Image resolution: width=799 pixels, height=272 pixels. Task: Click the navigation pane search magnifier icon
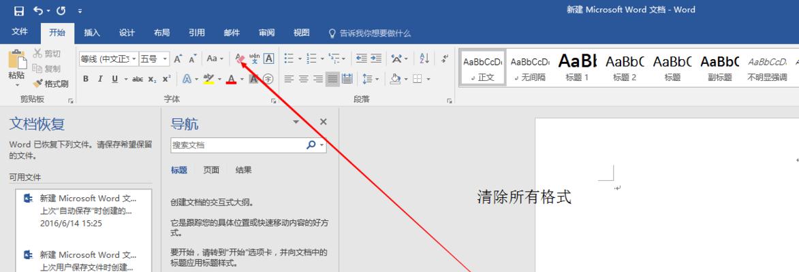point(311,145)
